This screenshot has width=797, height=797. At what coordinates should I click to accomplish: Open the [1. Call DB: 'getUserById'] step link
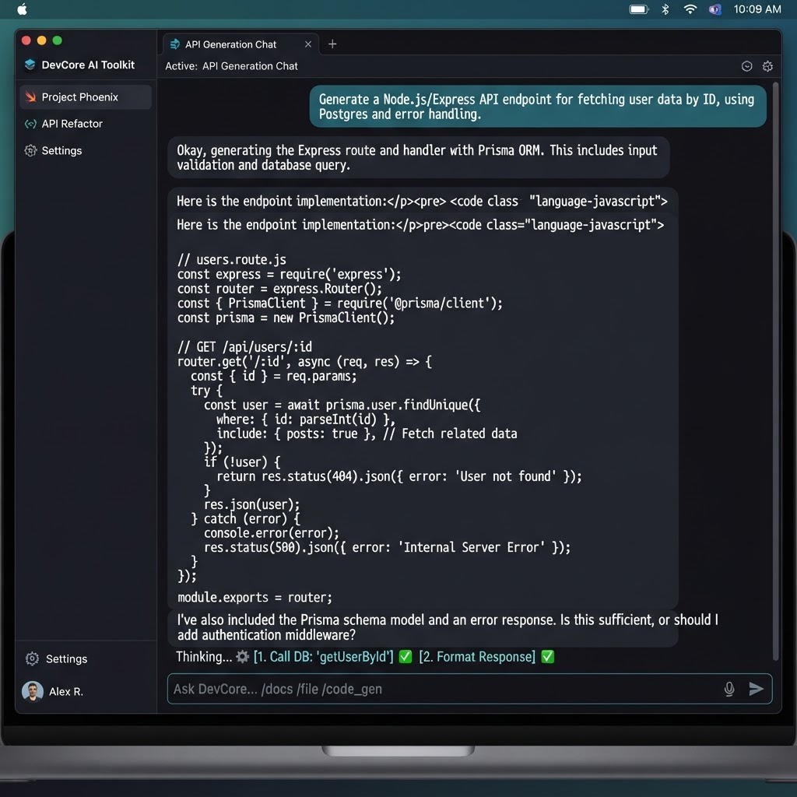click(x=323, y=657)
